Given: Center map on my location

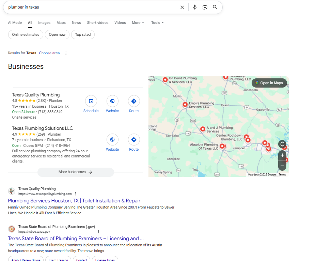Looking at the screenshot, I should click(282, 144).
